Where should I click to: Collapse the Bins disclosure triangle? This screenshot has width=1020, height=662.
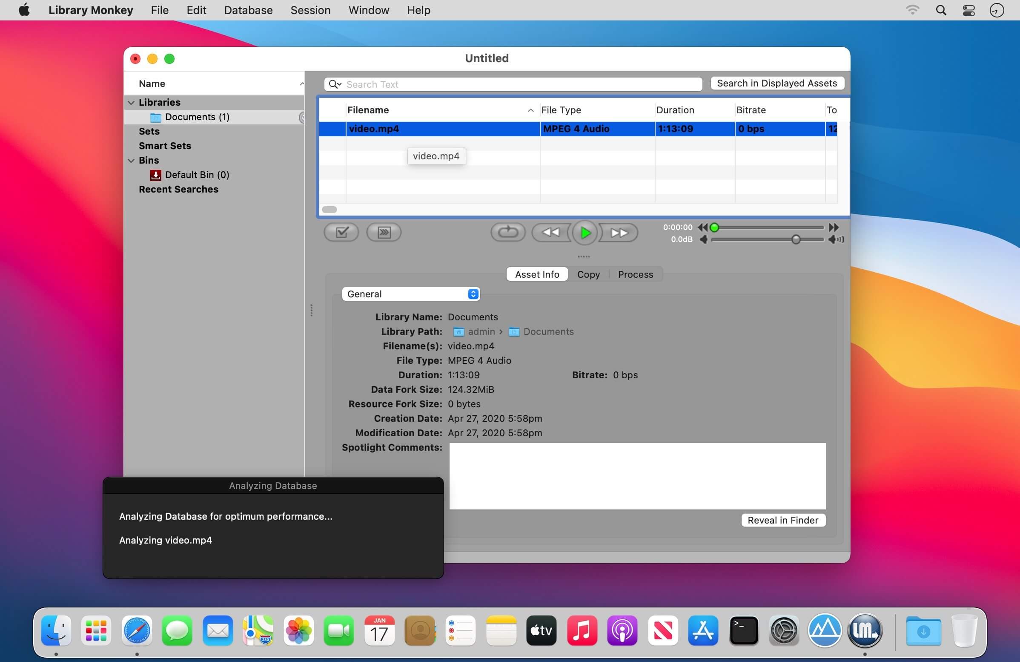[x=131, y=160]
